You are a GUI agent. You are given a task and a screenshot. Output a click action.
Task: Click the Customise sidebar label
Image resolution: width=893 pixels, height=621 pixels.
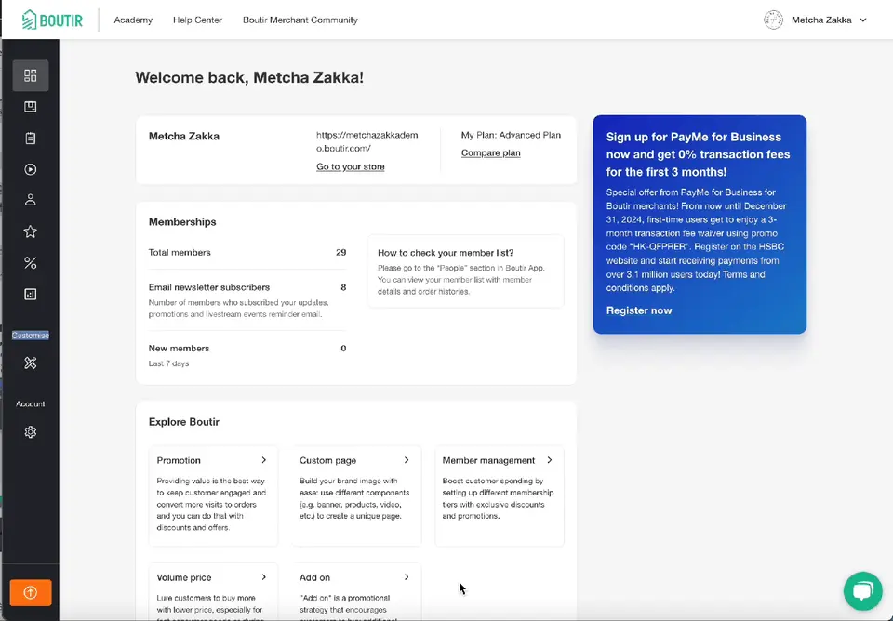(x=30, y=336)
